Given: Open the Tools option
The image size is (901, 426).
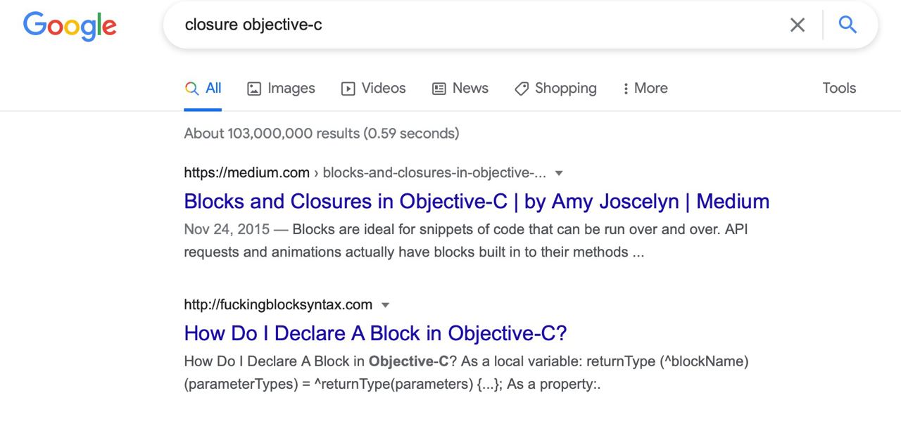Looking at the screenshot, I should pyautogui.click(x=839, y=88).
